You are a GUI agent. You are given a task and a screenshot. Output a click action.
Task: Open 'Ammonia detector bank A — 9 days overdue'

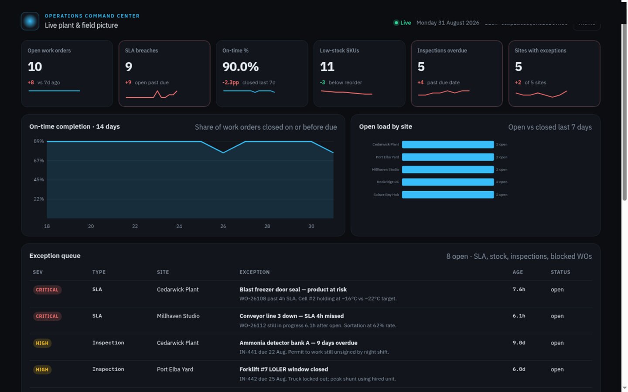coord(298,343)
